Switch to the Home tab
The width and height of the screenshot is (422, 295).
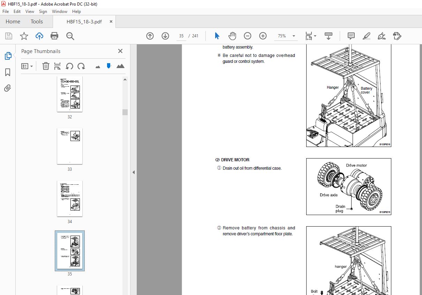13,22
